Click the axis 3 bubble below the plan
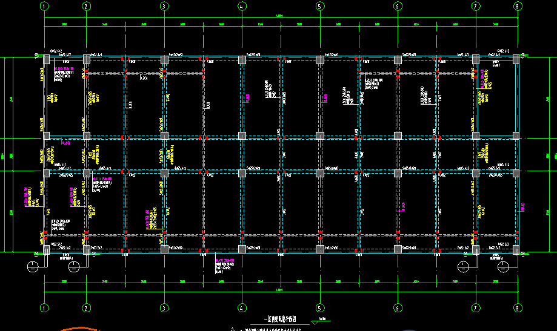Viewport: 557px width, 331px height. tap(164, 308)
